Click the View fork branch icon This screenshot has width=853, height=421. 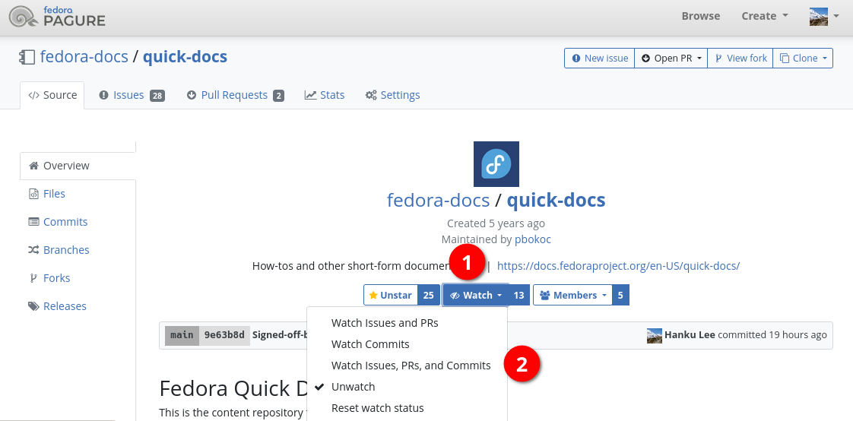(x=718, y=59)
